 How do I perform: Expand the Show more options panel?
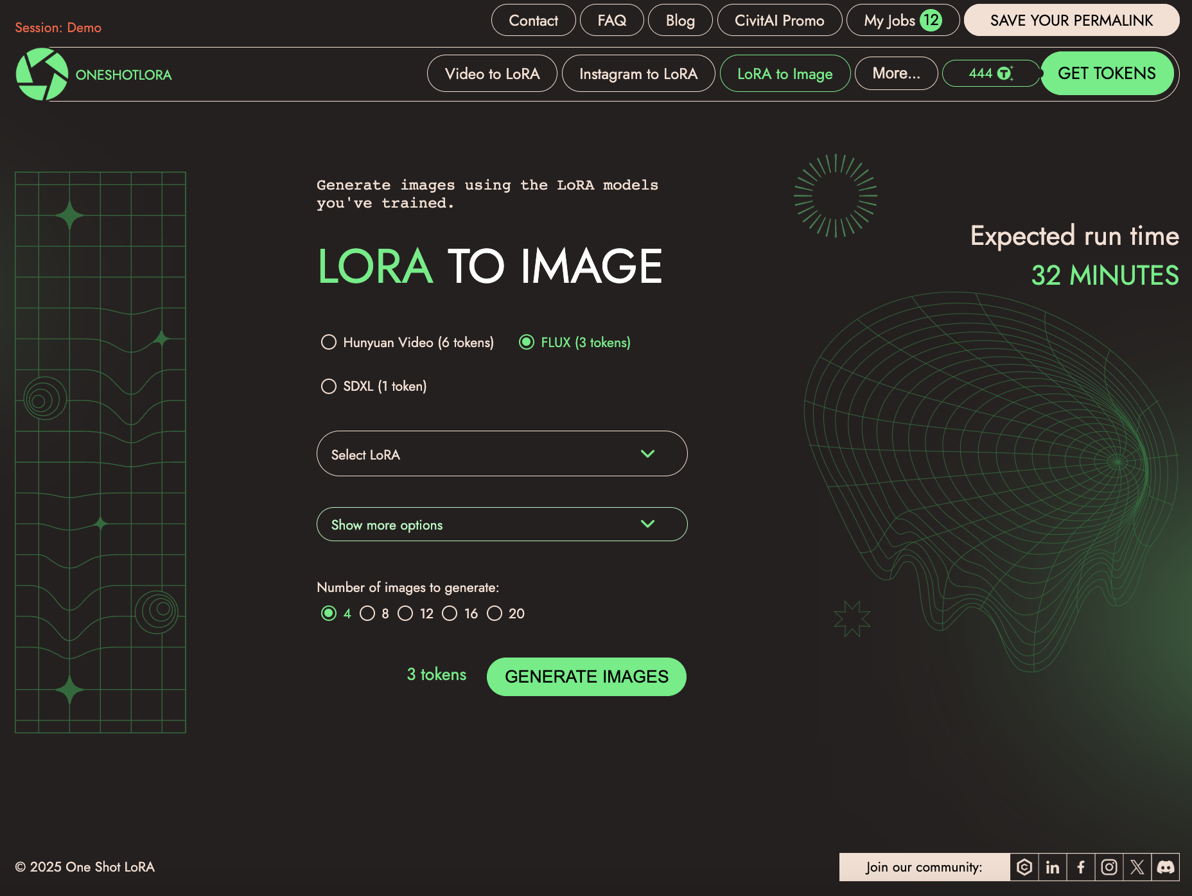(x=502, y=524)
